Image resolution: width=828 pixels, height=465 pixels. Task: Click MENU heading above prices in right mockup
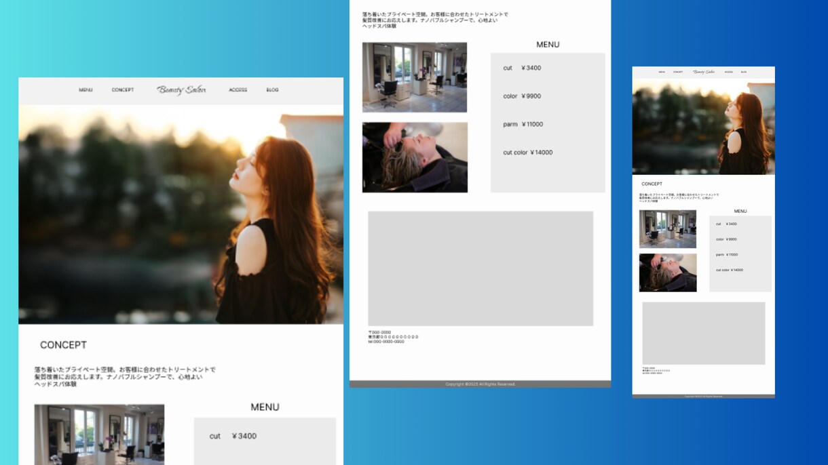(x=740, y=211)
